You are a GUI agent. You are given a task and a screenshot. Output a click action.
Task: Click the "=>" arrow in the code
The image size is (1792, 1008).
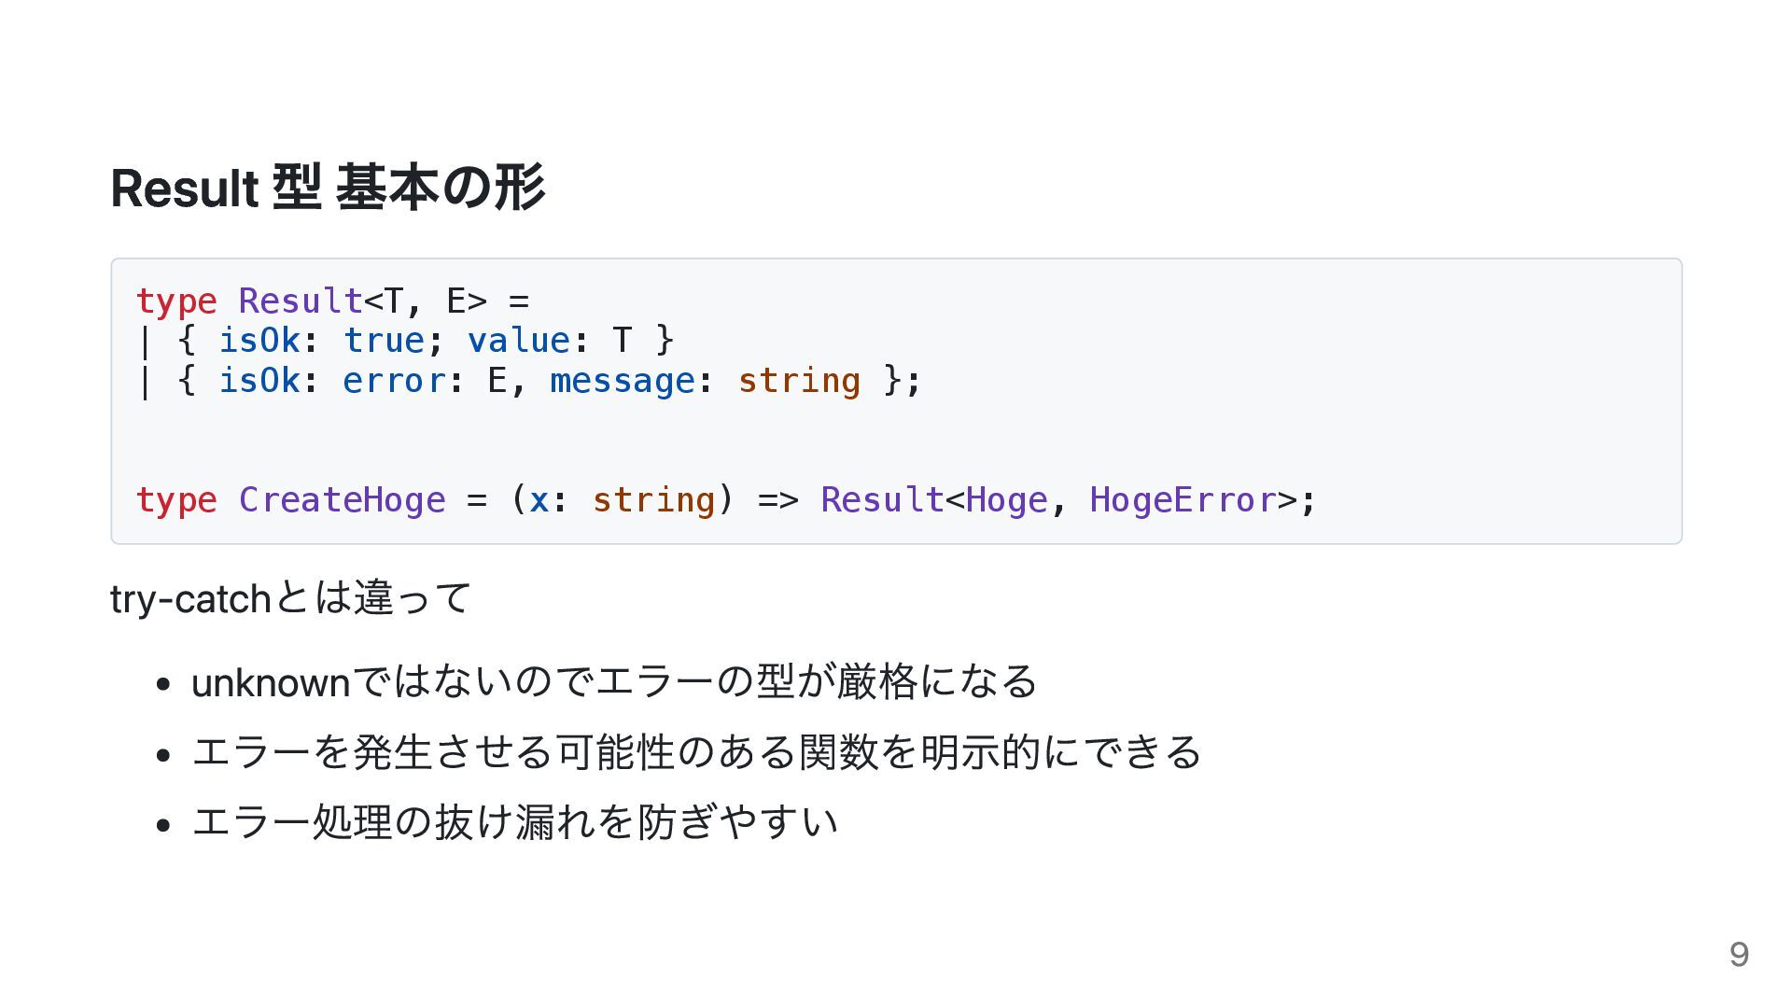(777, 500)
